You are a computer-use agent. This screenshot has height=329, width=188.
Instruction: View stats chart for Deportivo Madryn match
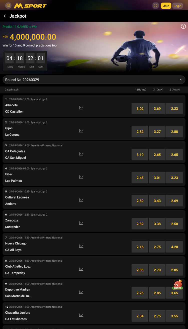(x=81, y=292)
